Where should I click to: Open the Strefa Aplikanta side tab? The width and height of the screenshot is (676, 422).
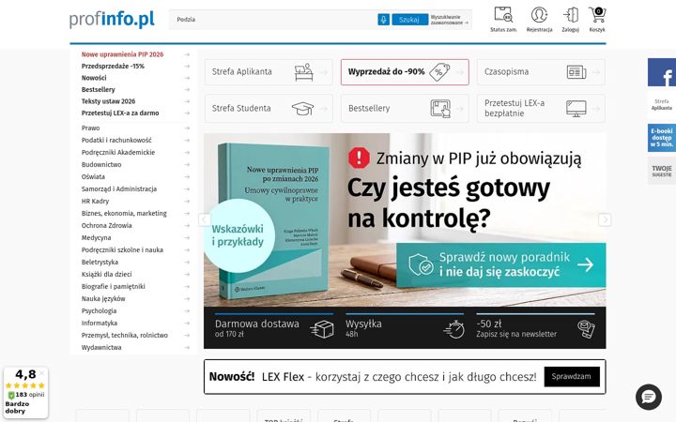[662, 105]
